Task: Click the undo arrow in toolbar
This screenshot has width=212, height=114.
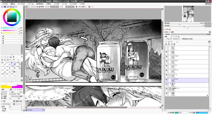Action: tap(26, 7)
